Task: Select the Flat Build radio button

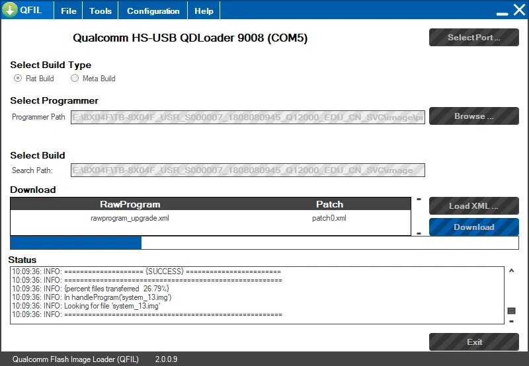Action: (18, 78)
